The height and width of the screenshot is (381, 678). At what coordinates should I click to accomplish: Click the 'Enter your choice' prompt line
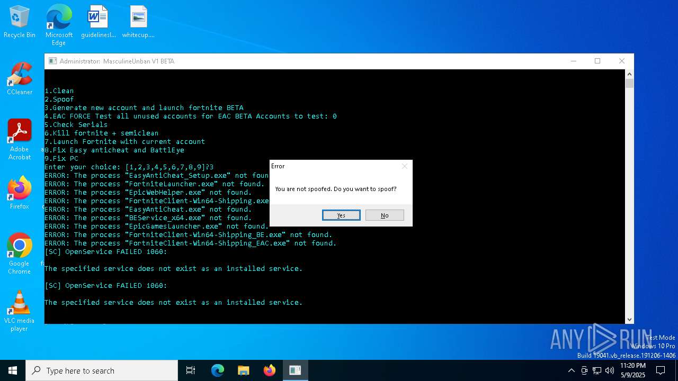(129, 167)
